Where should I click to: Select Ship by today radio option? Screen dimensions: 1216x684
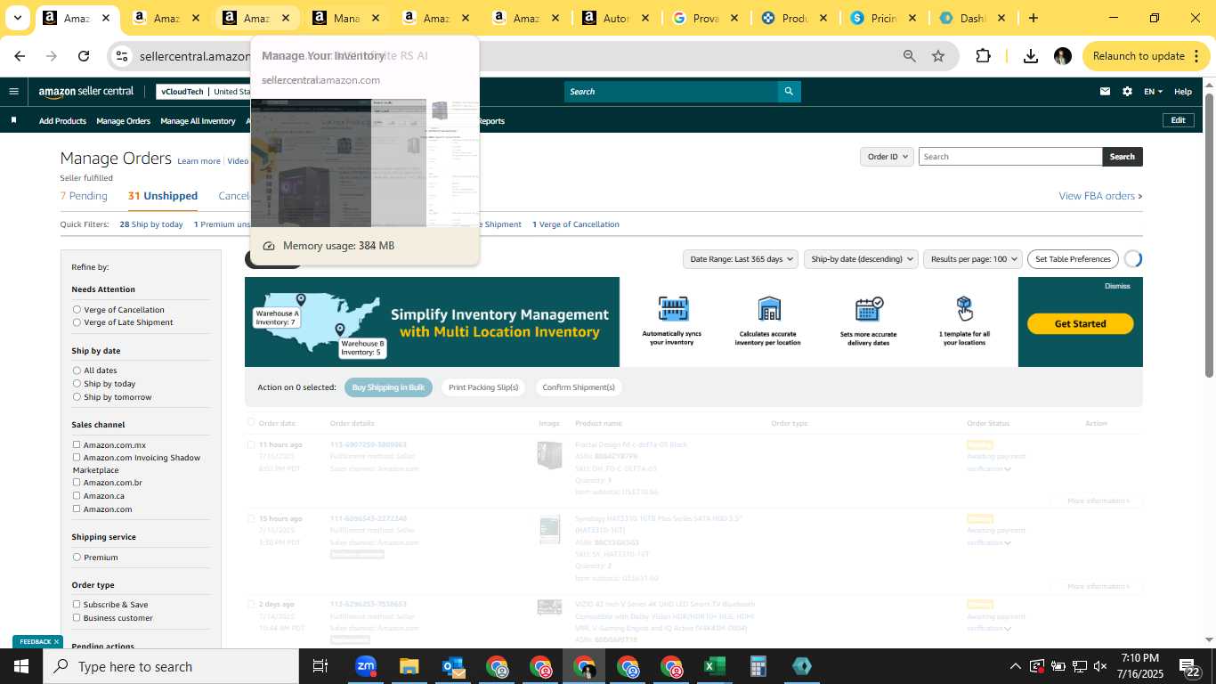point(77,384)
